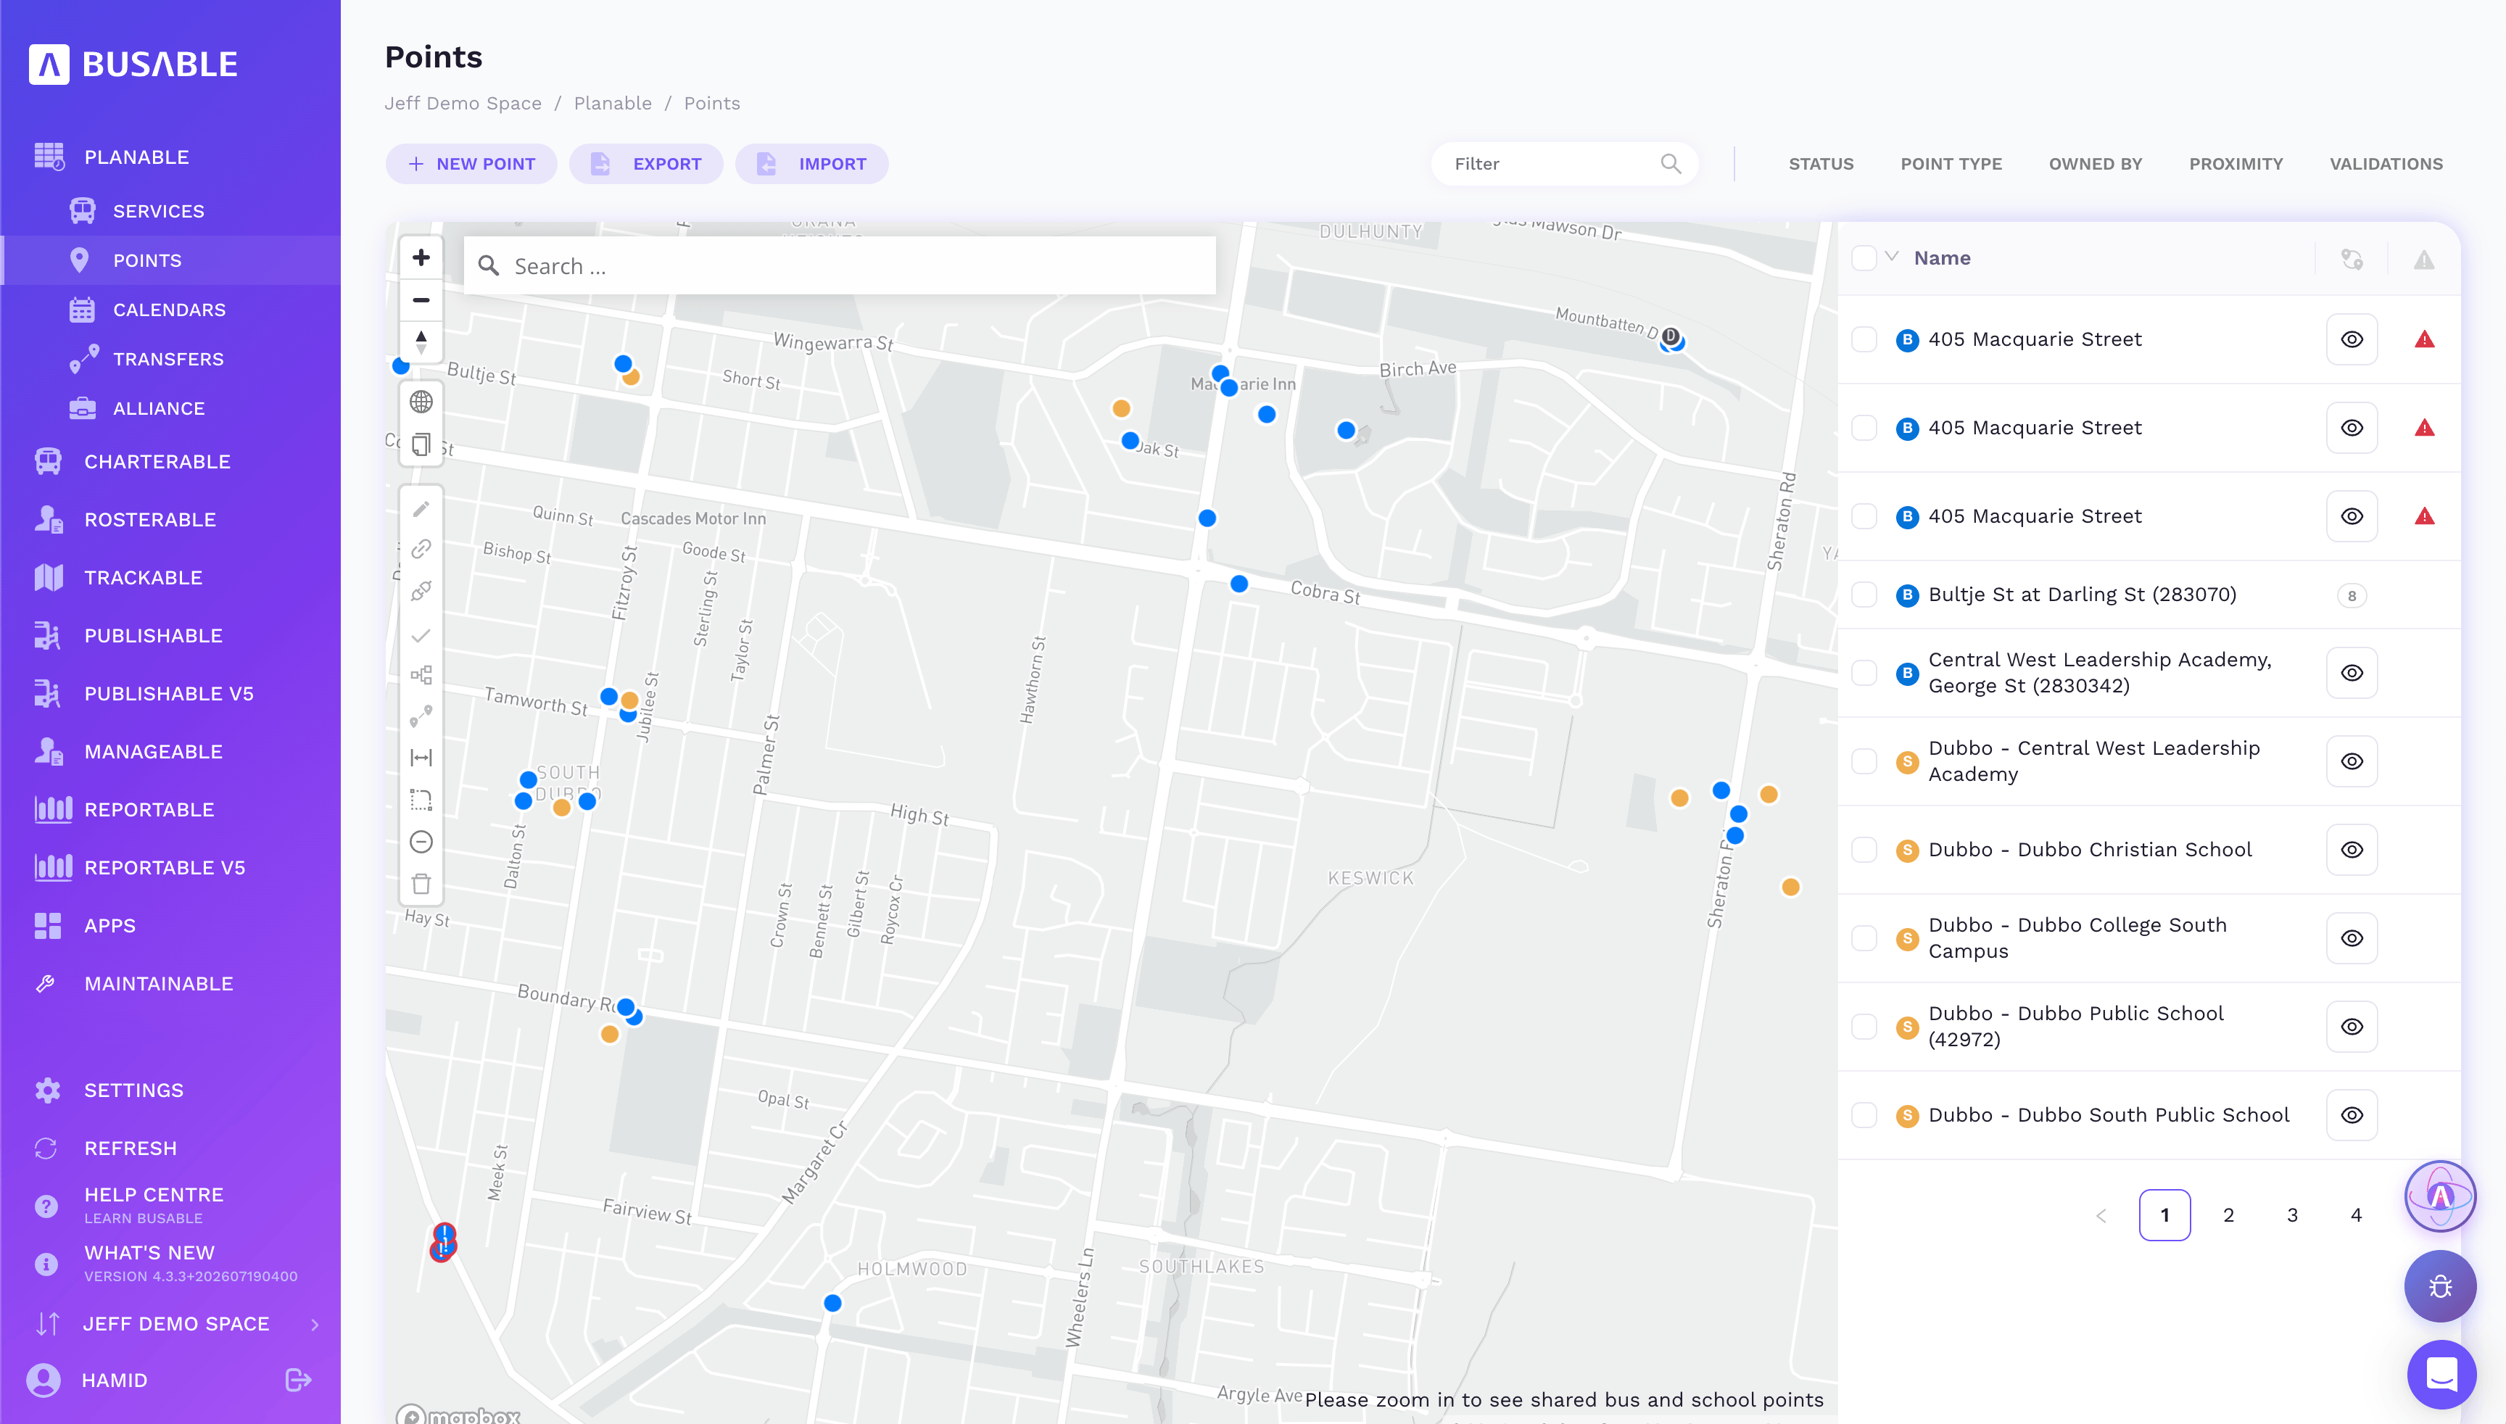Open the Point Type filter dropdown

pos(1951,165)
